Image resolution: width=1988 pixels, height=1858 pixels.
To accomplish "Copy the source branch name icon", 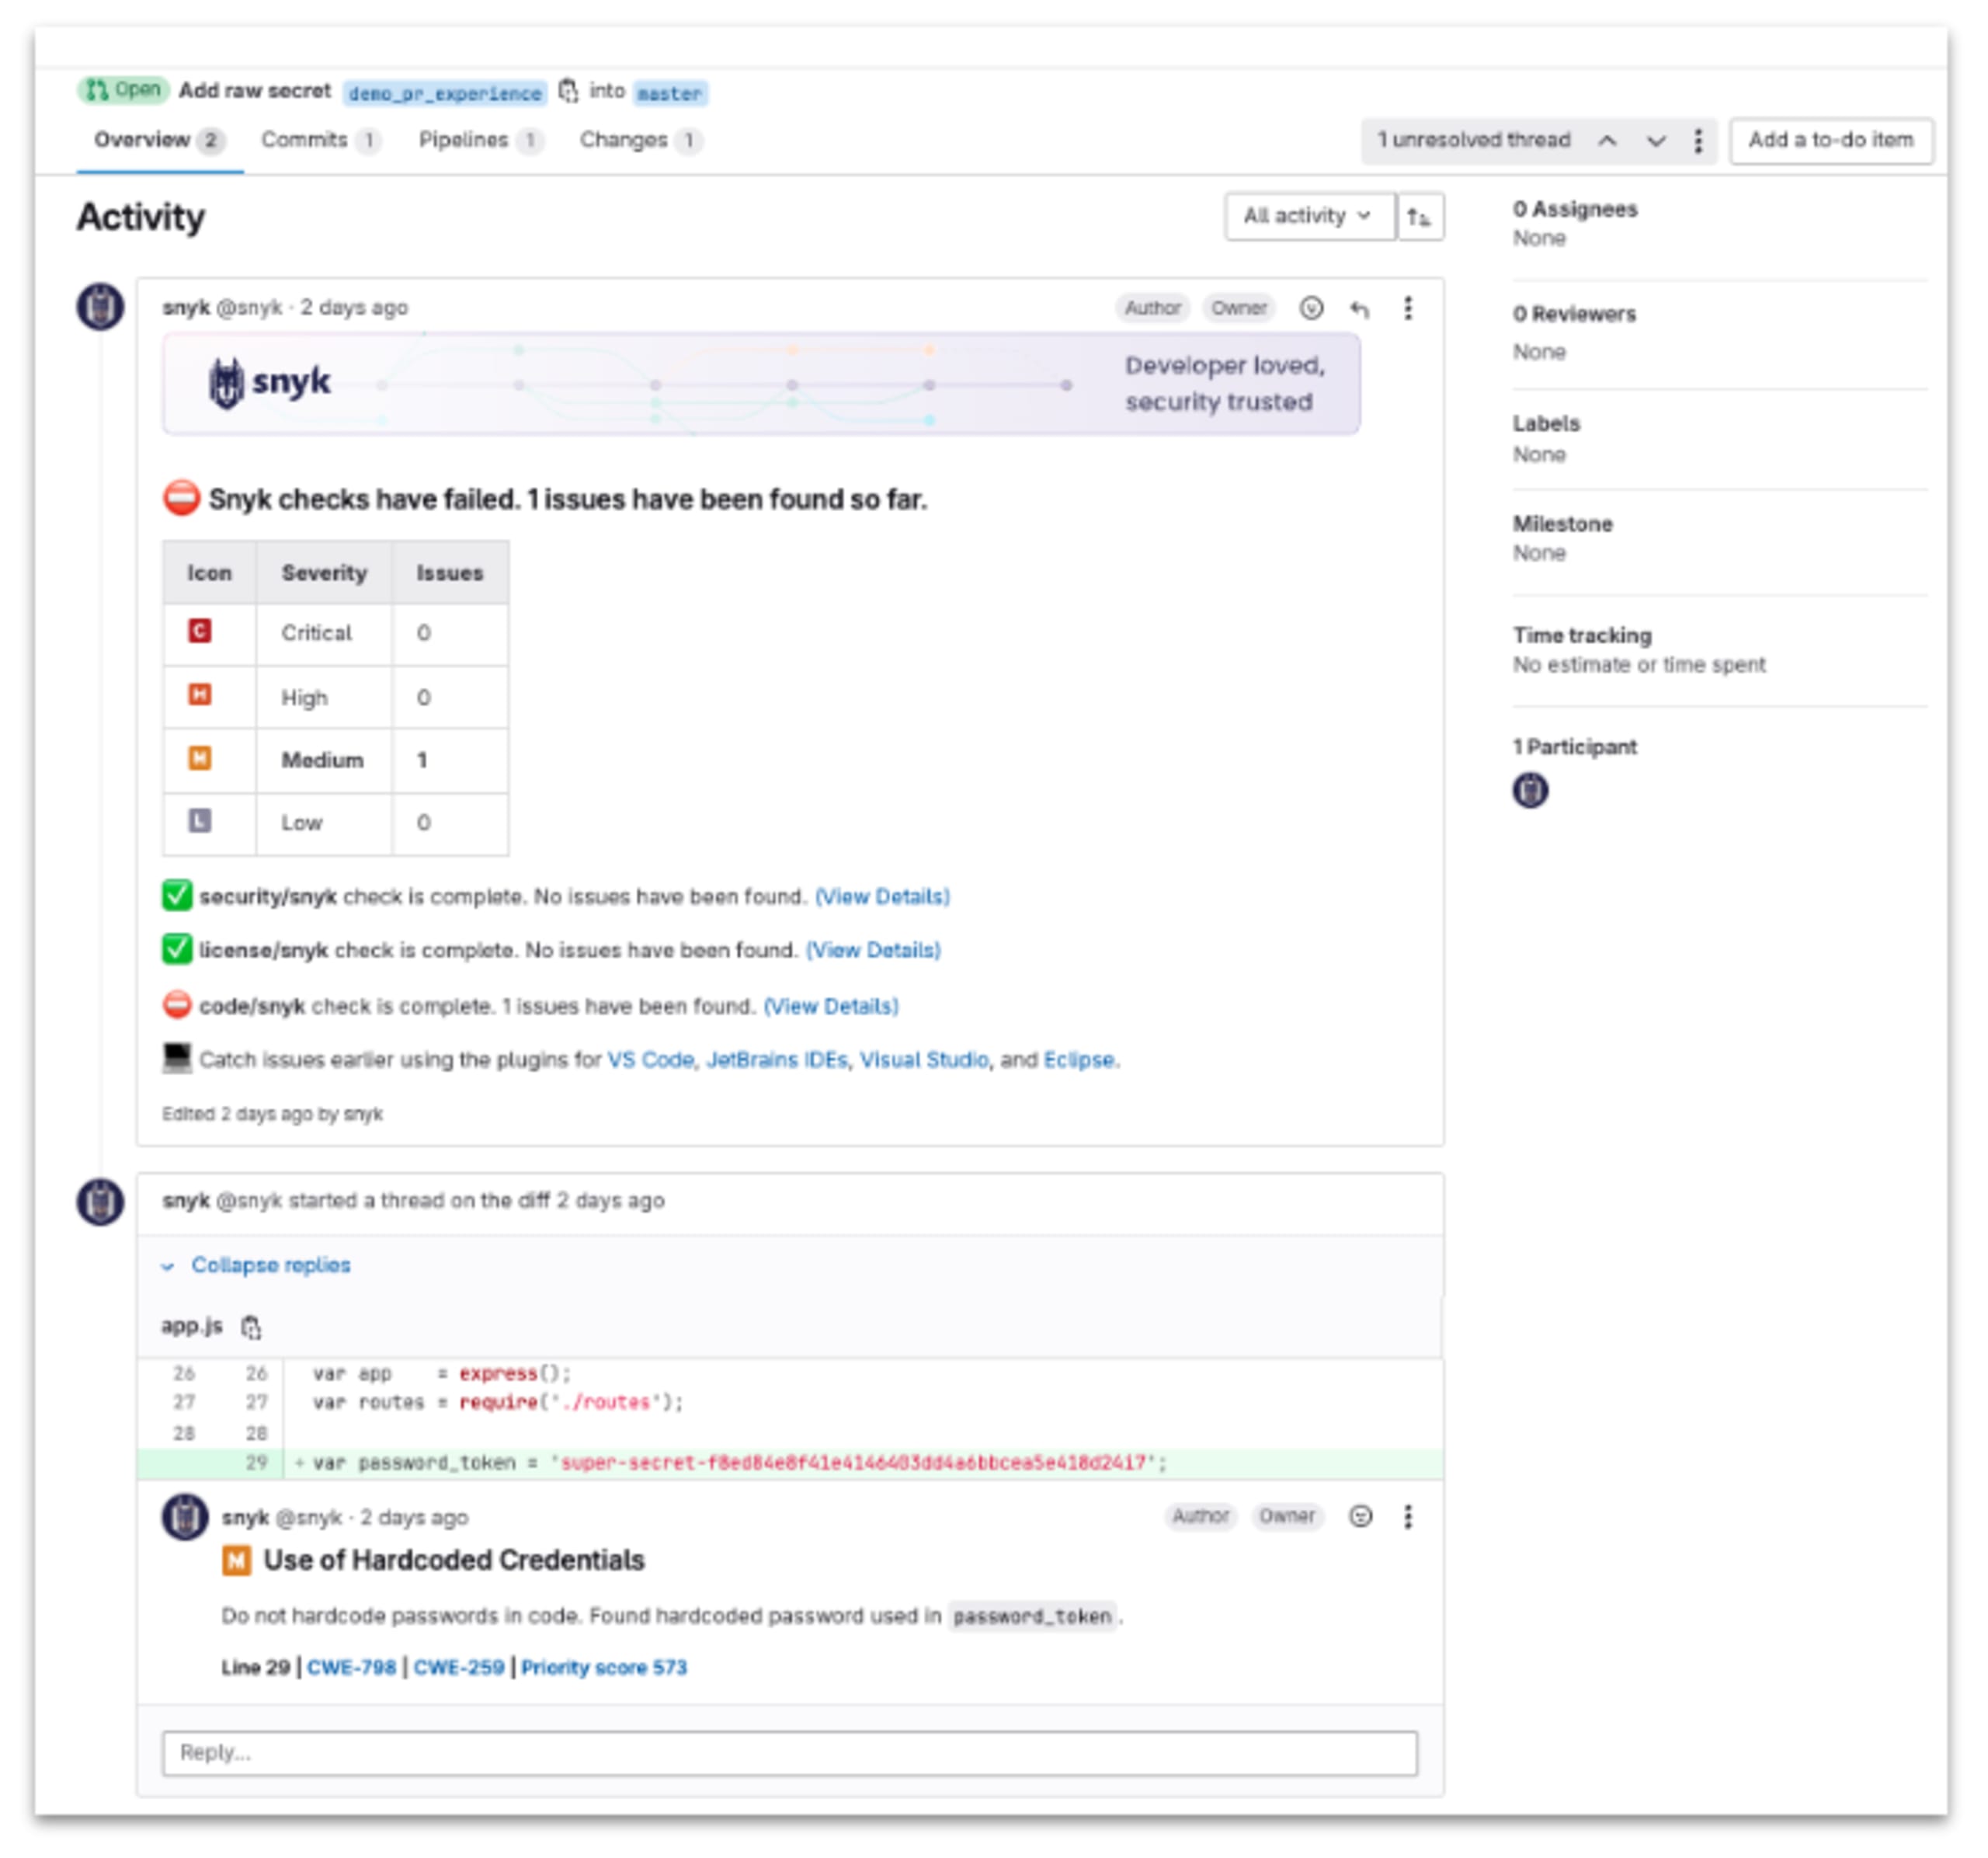I will coord(568,91).
